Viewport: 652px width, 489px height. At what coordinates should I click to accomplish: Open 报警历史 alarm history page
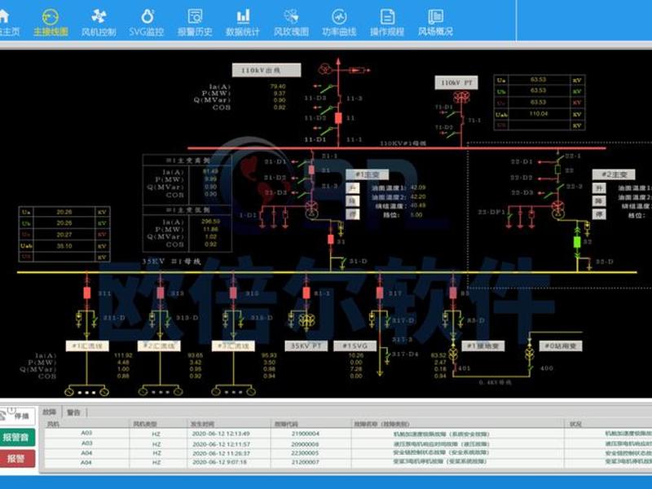coord(195,23)
